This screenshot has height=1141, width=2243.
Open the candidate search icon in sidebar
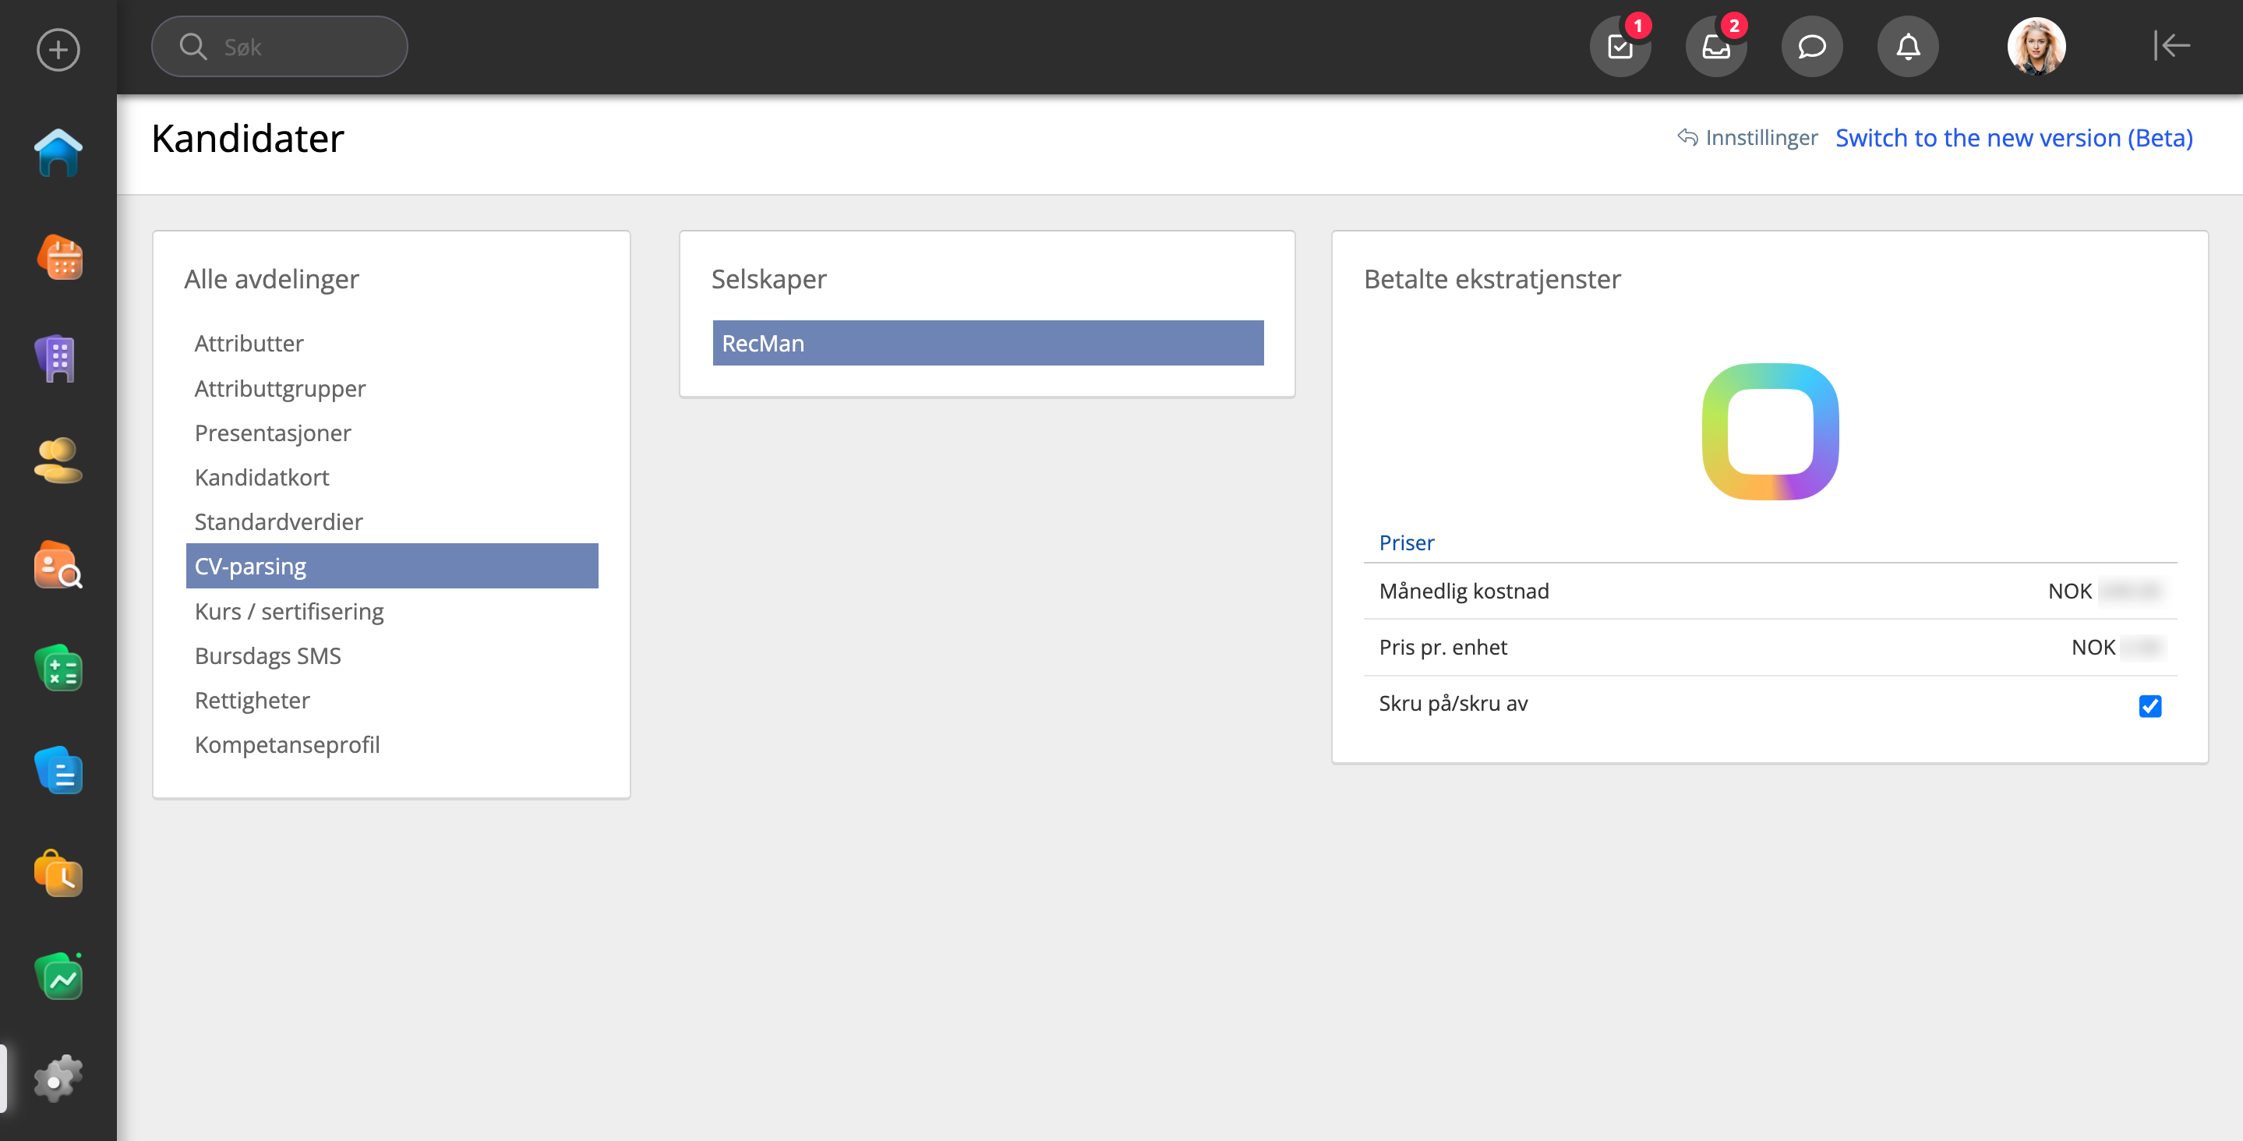click(x=58, y=565)
